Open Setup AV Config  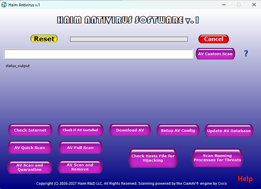178,130
